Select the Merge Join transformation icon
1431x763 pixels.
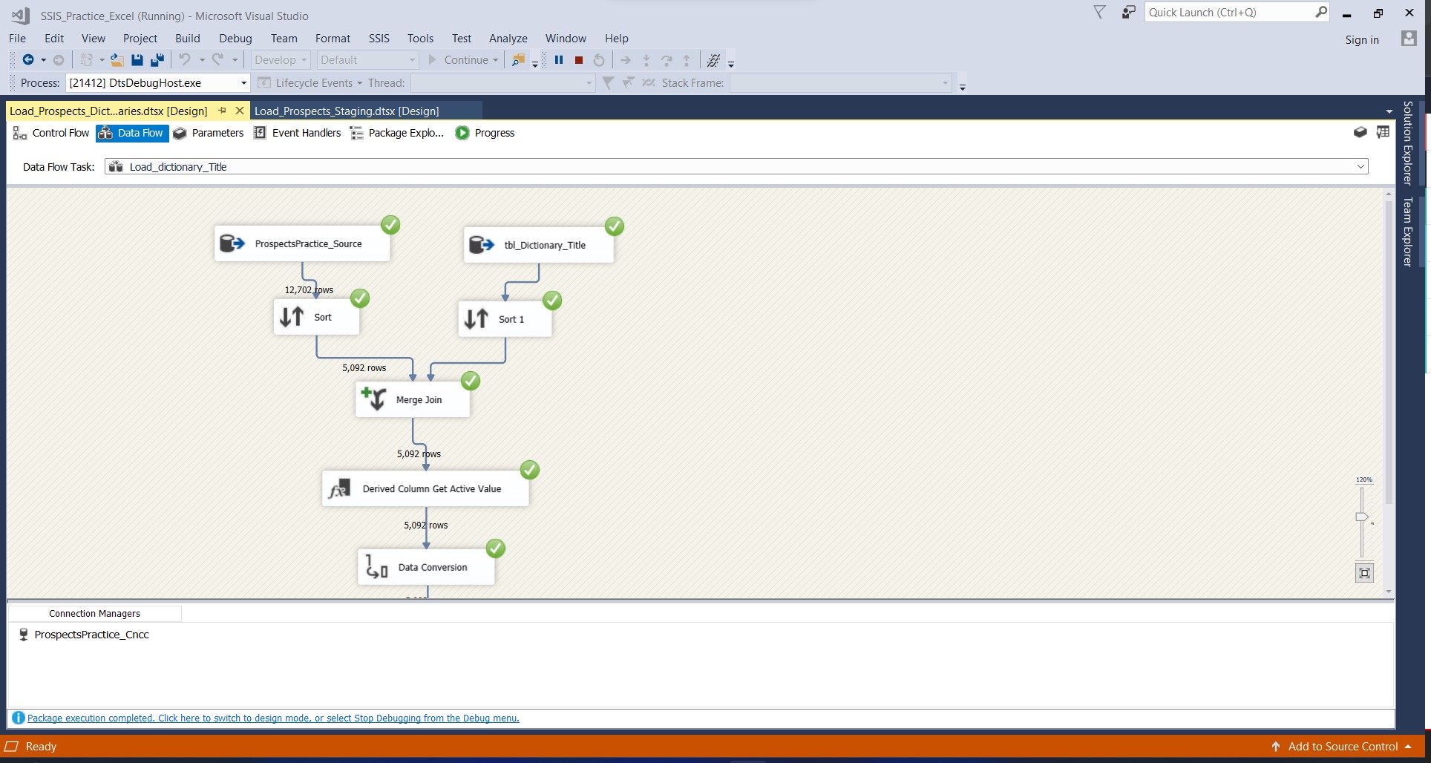[x=373, y=399]
